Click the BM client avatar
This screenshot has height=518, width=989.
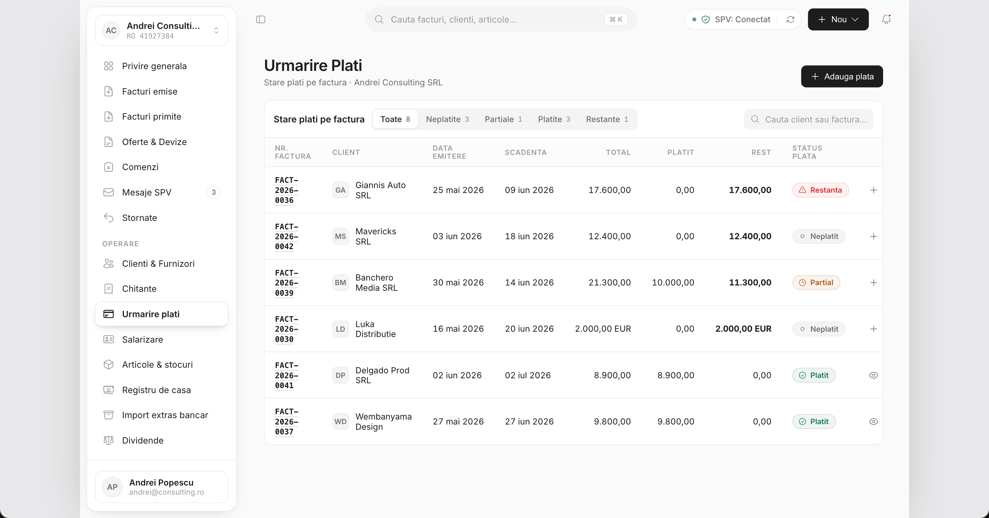pos(340,282)
